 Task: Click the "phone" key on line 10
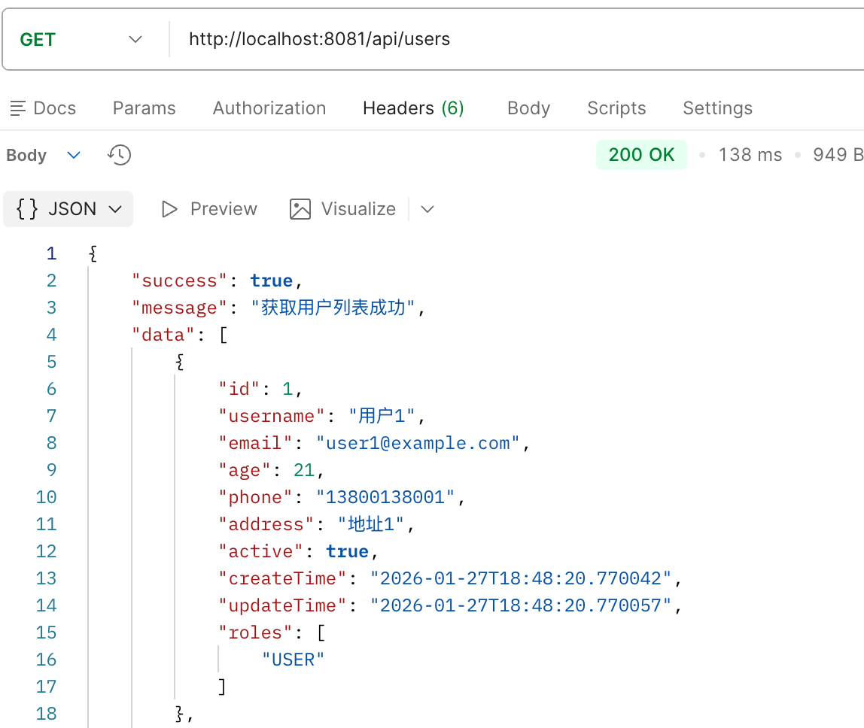(255, 497)
